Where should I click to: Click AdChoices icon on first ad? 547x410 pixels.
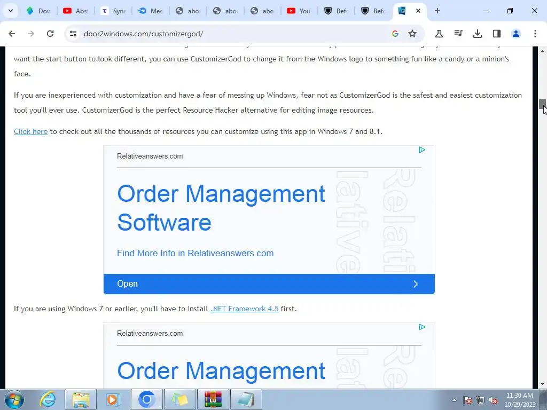point(422,150)
